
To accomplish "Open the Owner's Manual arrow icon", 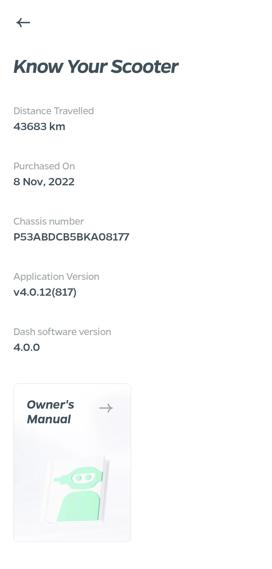I will (x=106, y=408).
